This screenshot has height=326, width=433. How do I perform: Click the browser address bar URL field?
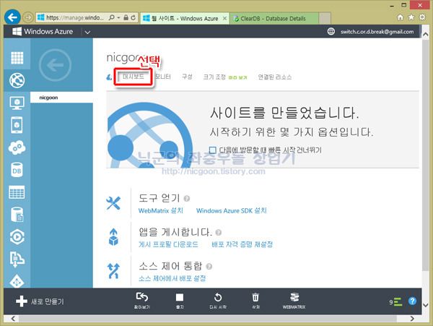74,17
